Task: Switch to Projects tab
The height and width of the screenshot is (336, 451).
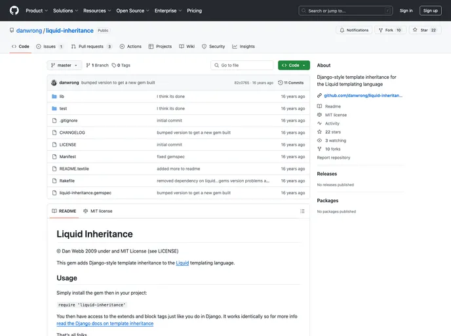Action: [160, 47]
